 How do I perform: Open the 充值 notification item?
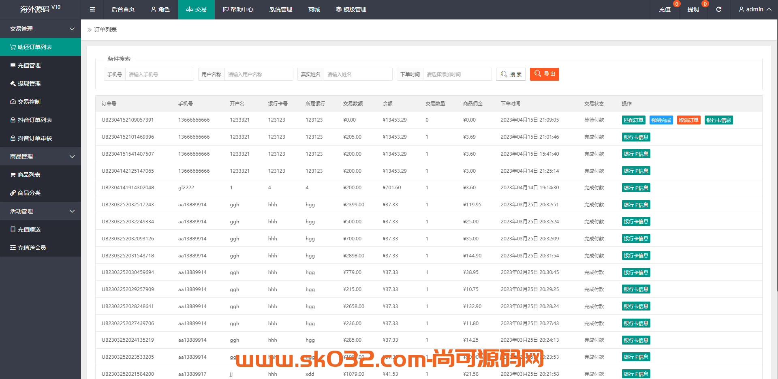(x=665, y=9)
